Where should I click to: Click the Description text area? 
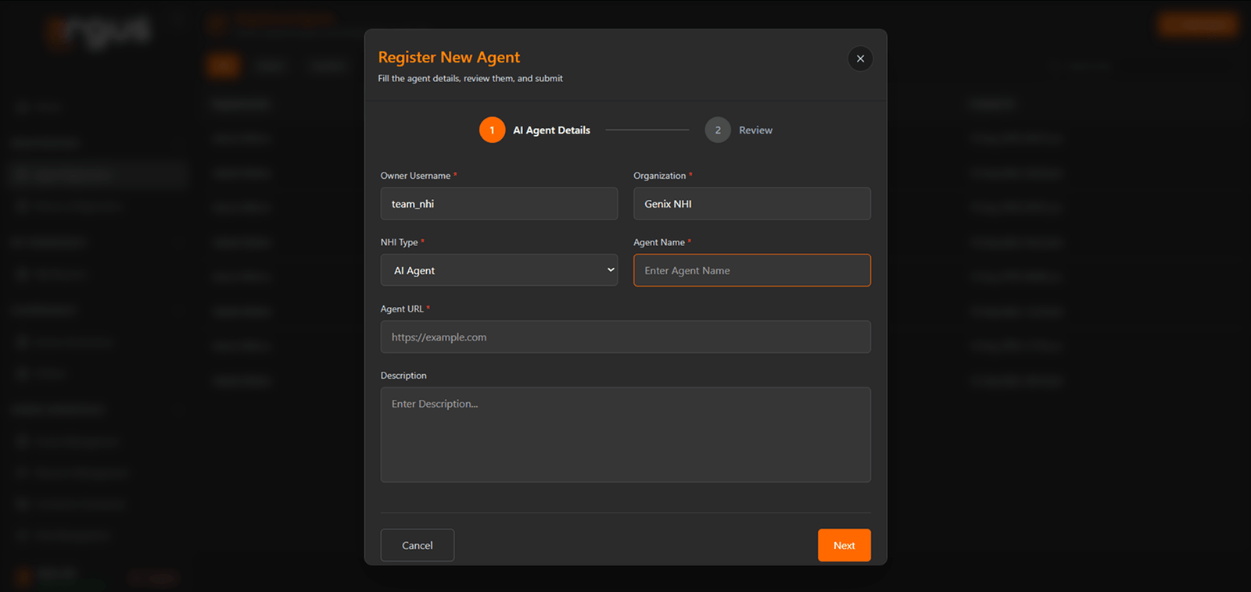coord(625,435)
